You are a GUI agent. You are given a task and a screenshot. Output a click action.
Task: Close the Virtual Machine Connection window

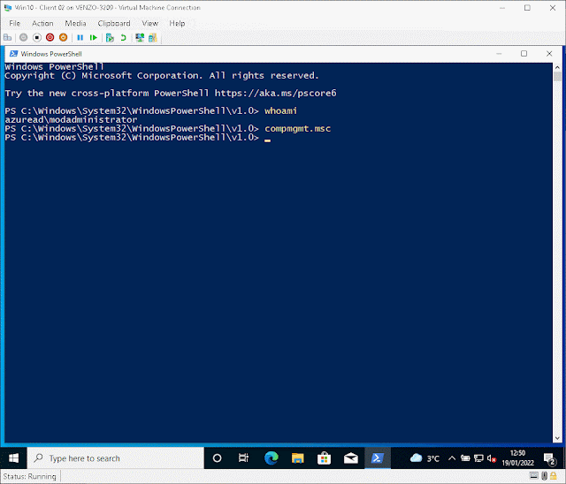tap(553, 8)
